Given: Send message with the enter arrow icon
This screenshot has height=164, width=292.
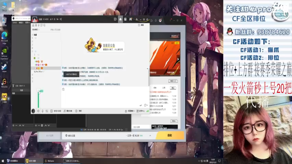Looking at the screenshot, I should pyautogui.click(x=141, y=105).
